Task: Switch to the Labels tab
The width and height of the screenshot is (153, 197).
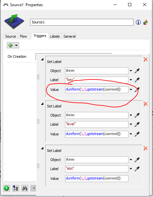Action: point(55,36)
